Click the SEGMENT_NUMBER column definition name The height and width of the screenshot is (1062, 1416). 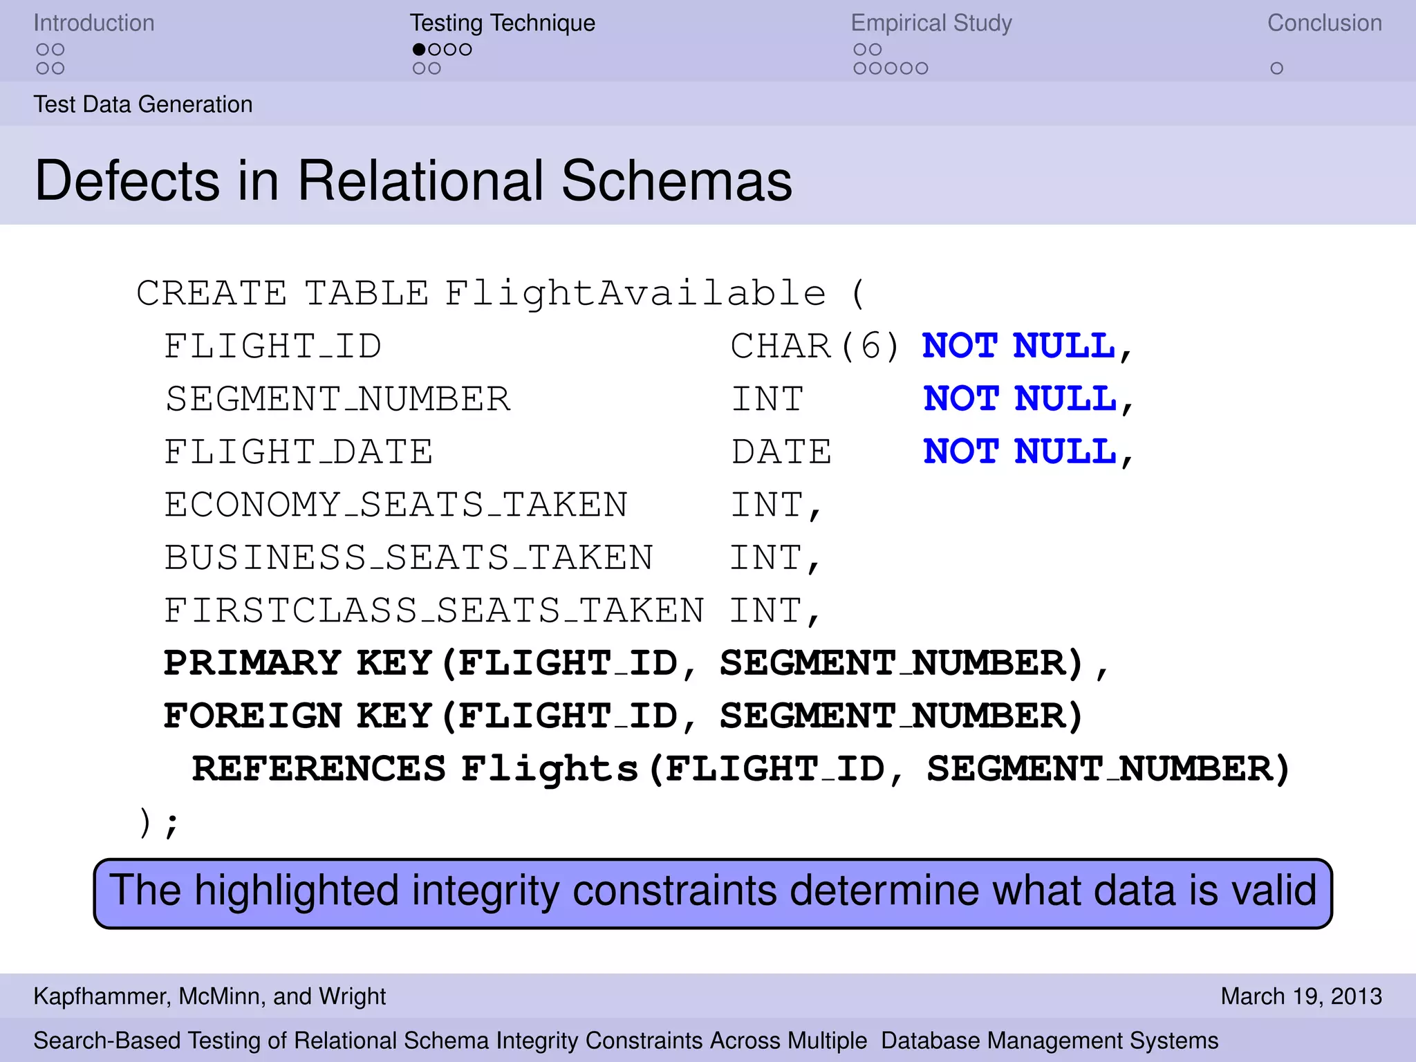(x=338, y=400)
